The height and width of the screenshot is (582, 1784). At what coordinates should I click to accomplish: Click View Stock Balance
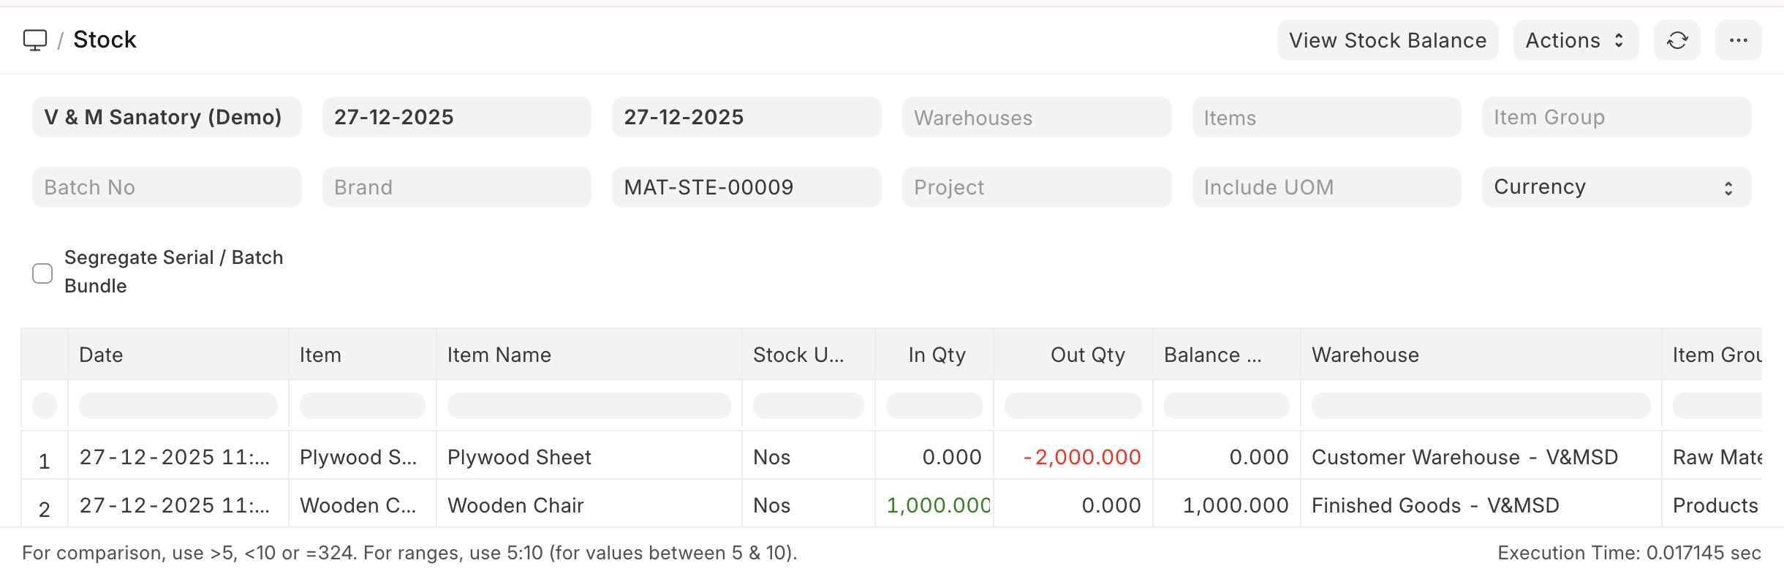[x=1387, y=40]
